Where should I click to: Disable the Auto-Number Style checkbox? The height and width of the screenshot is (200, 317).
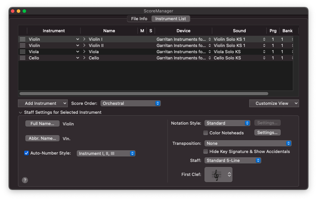(x=26, y=153)
